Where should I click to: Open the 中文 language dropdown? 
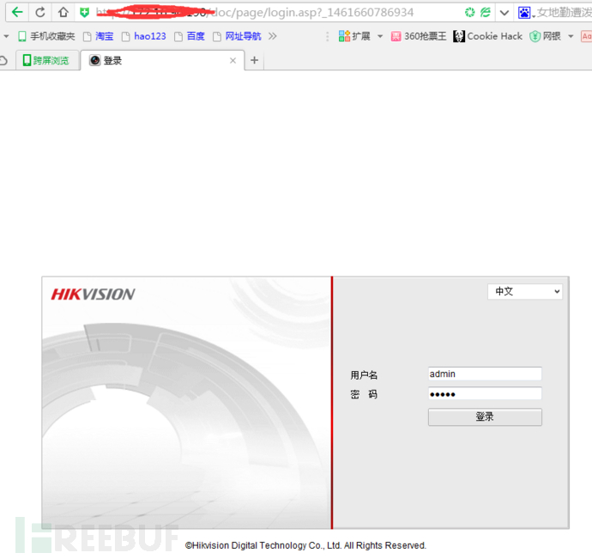pyautogui.click(x=525, y=291)
